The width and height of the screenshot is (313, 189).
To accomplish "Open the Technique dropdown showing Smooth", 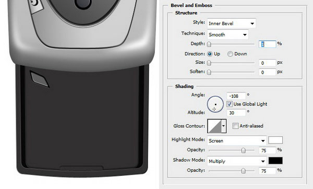I will click(x=228, y=34).
